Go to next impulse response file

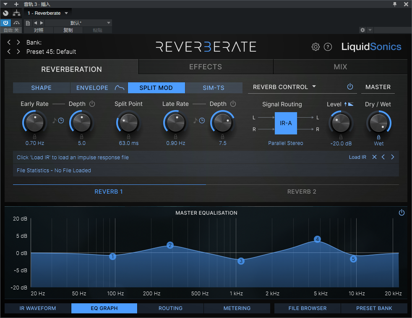click(x=393, y=157)
